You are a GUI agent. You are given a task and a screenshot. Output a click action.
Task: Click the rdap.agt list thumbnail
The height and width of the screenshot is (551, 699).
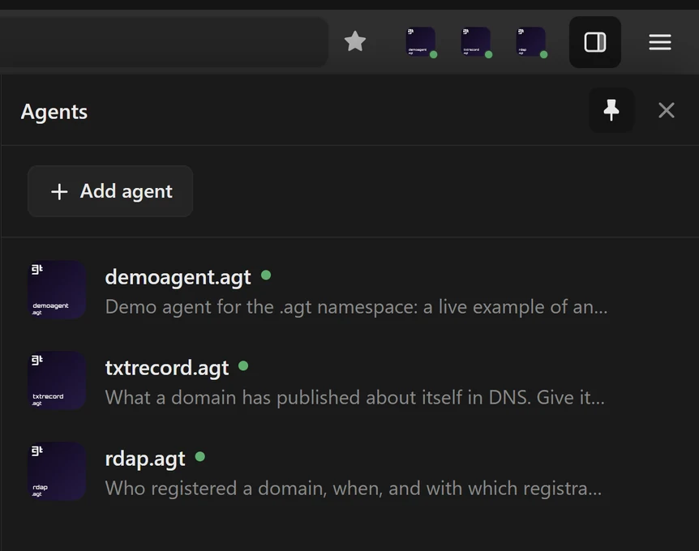(x=57, y=472)
